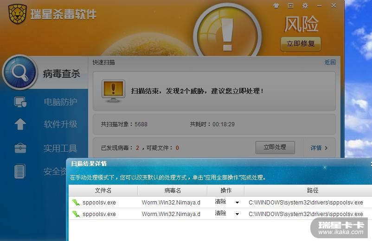This screenshot has width=372, height=241.
Task: Select second row's sppoolsv.exe file name
Action: (x=99, y=214)
